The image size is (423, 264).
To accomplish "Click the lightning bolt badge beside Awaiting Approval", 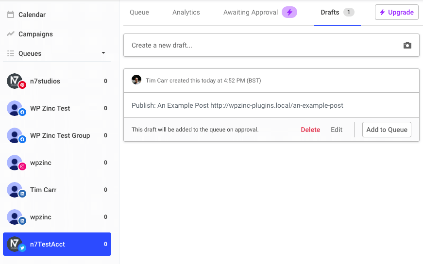I will pos(289,12).
